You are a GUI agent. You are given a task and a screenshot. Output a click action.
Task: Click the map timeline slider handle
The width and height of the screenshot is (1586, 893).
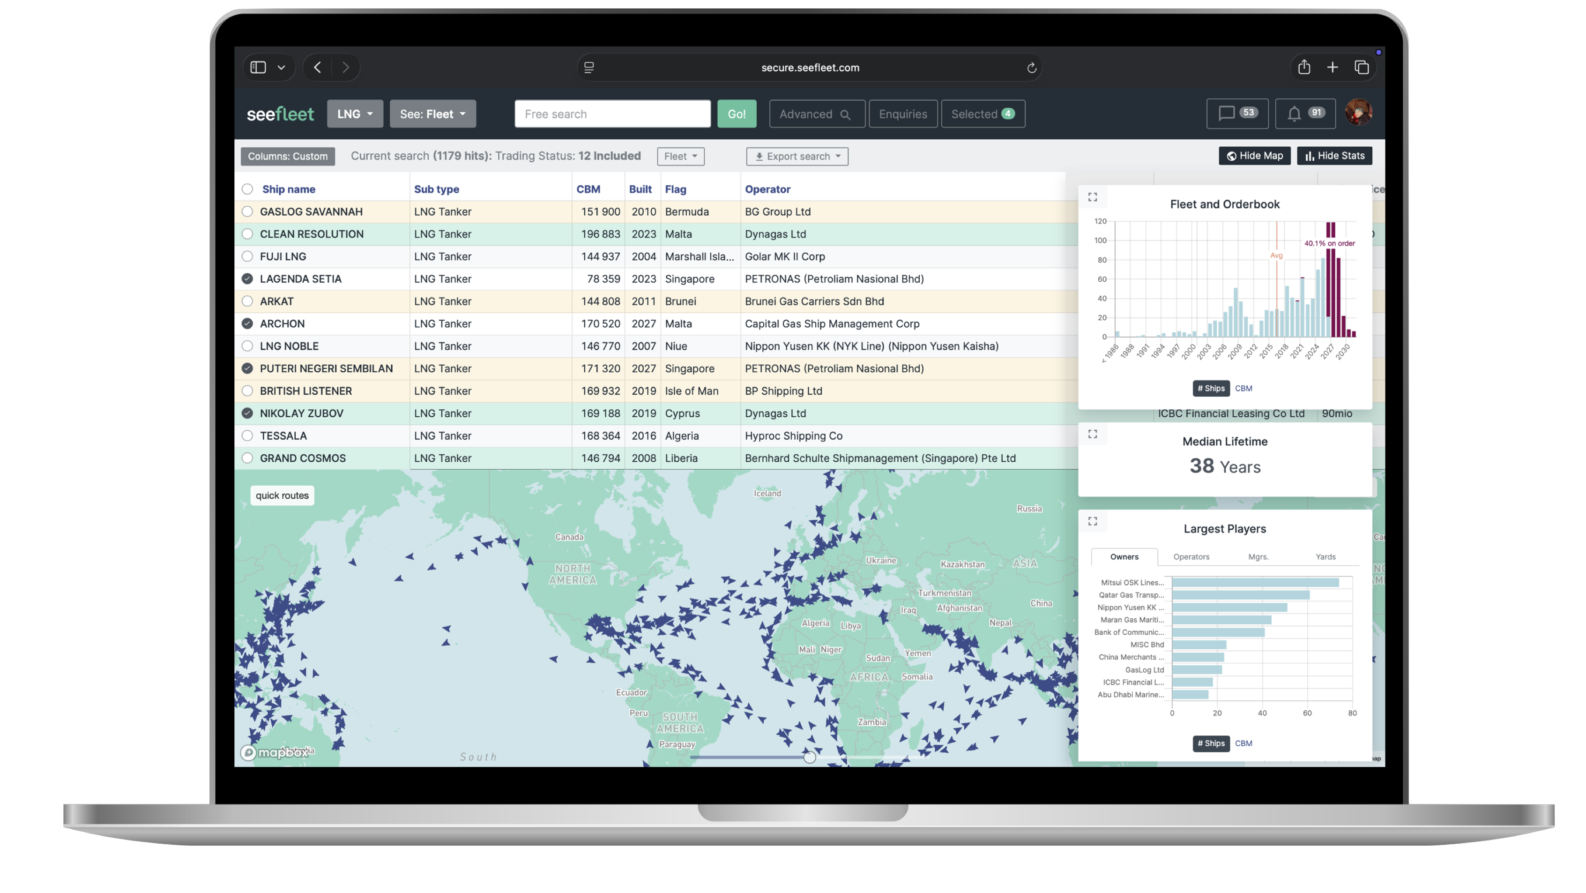tap(809, 757)
